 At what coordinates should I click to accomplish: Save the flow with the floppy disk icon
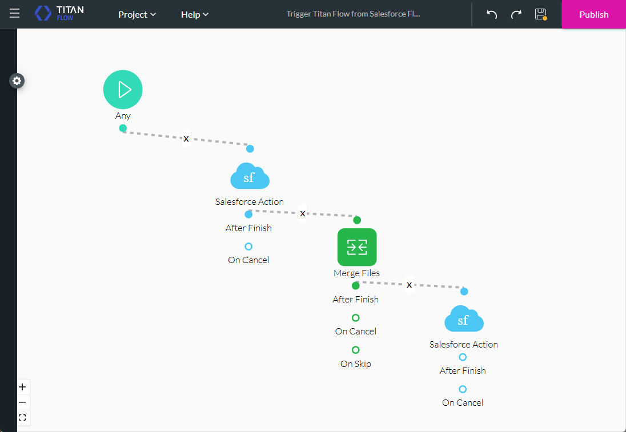540,14
